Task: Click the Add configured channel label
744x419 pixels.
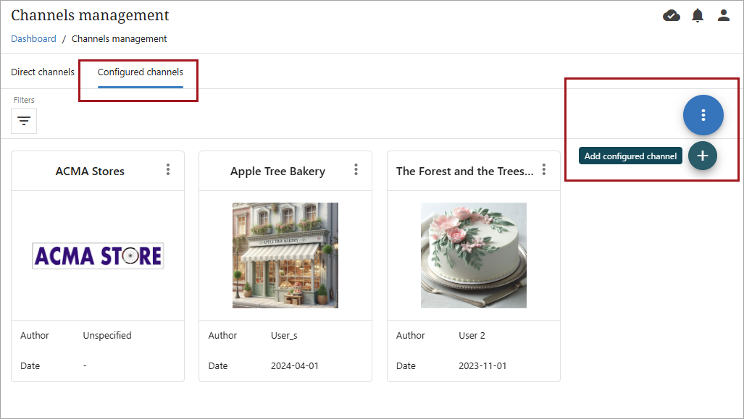Action: tap(630, 156)
